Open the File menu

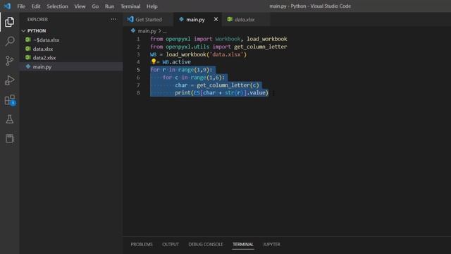tap(21, 6)
